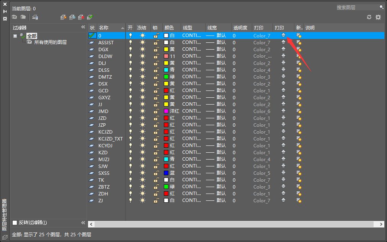The width and height of the screenshot is (387, 242).
Task: Click the 搜索图层 search field
Action: point(357,7)
